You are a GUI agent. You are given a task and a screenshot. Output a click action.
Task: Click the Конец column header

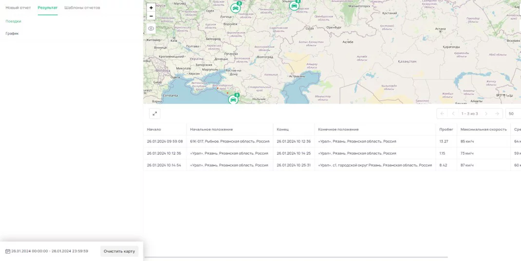(283, 129)
